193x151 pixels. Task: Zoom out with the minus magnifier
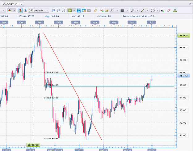(x=58, y=10)
